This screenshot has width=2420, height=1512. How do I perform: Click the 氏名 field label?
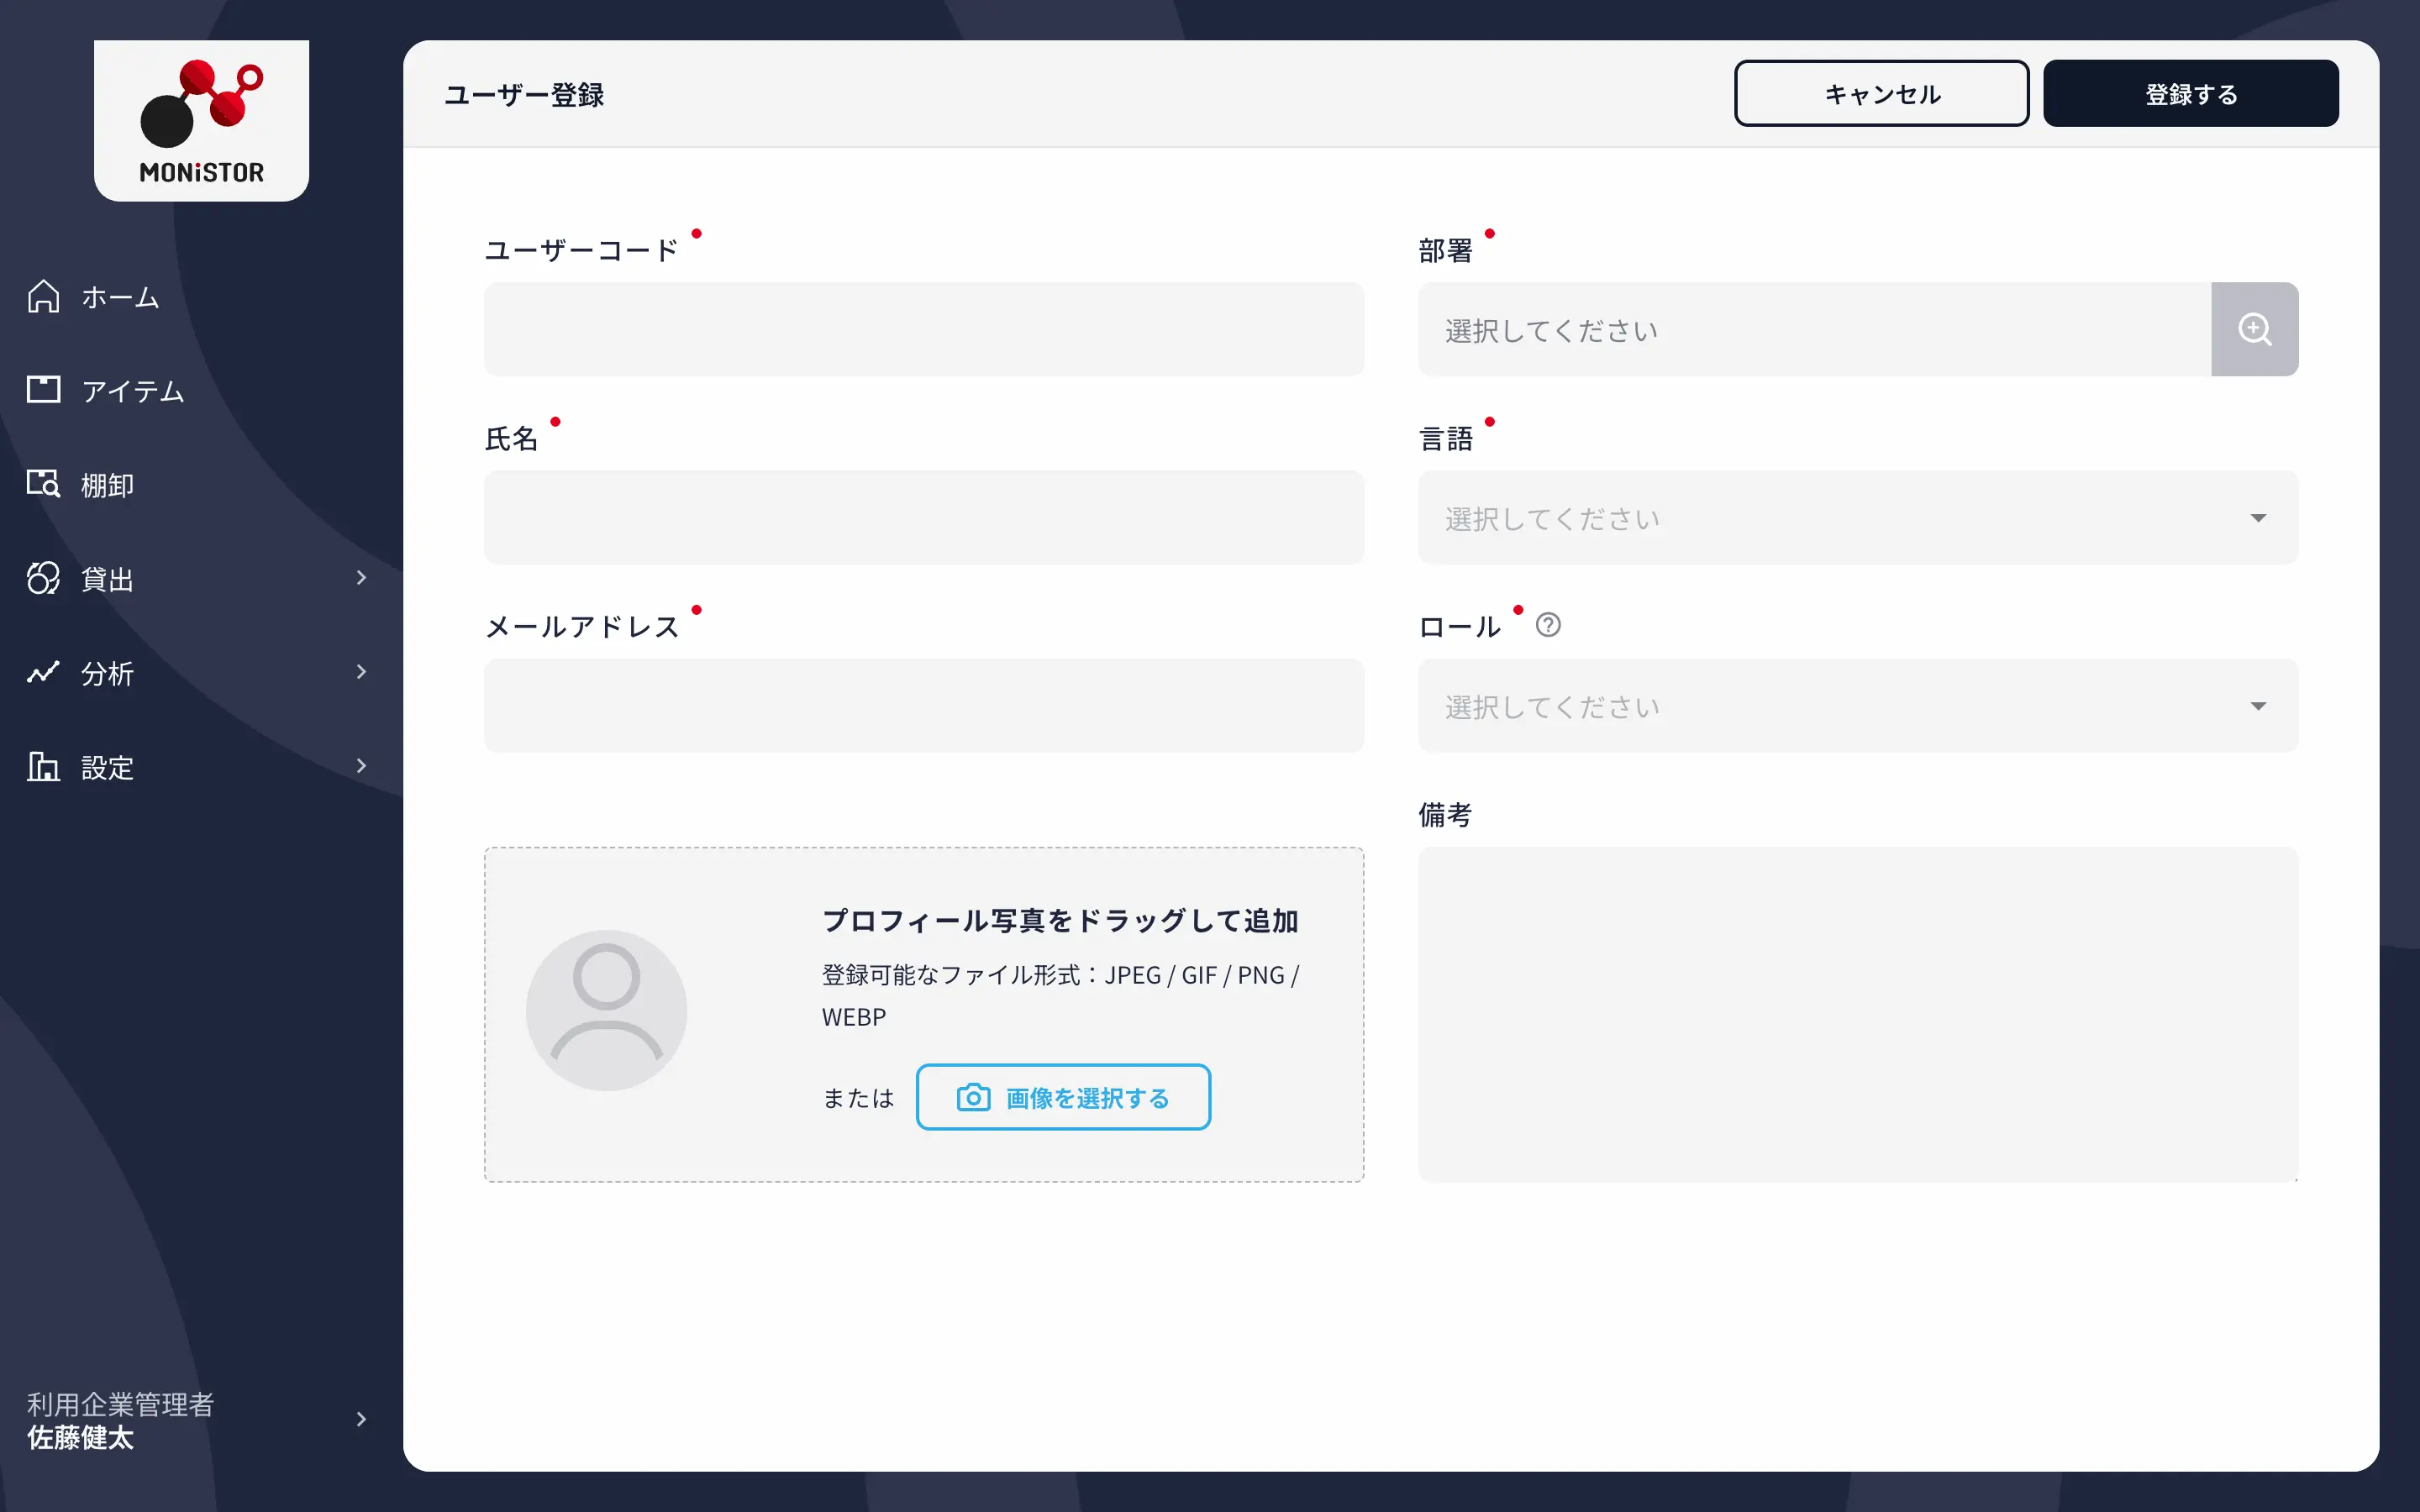click(x=511, y=438)
